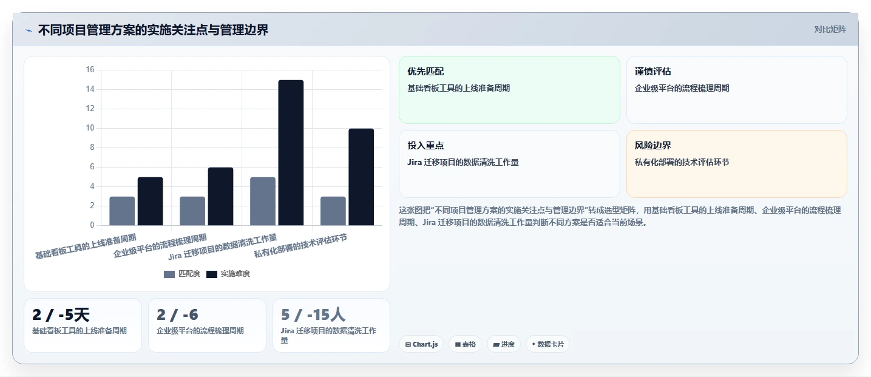Click the 实施难度 bar for 企业级平台

(220, 196)
